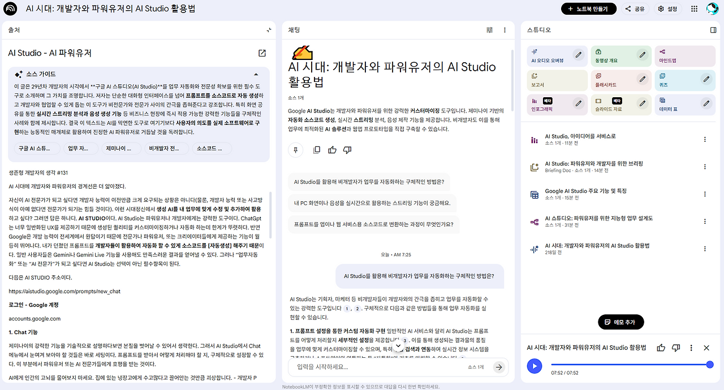Open more options for the 브리핑 Briefing Doc
This screenshot has width=724, height=390.
[x=705, y=167]
